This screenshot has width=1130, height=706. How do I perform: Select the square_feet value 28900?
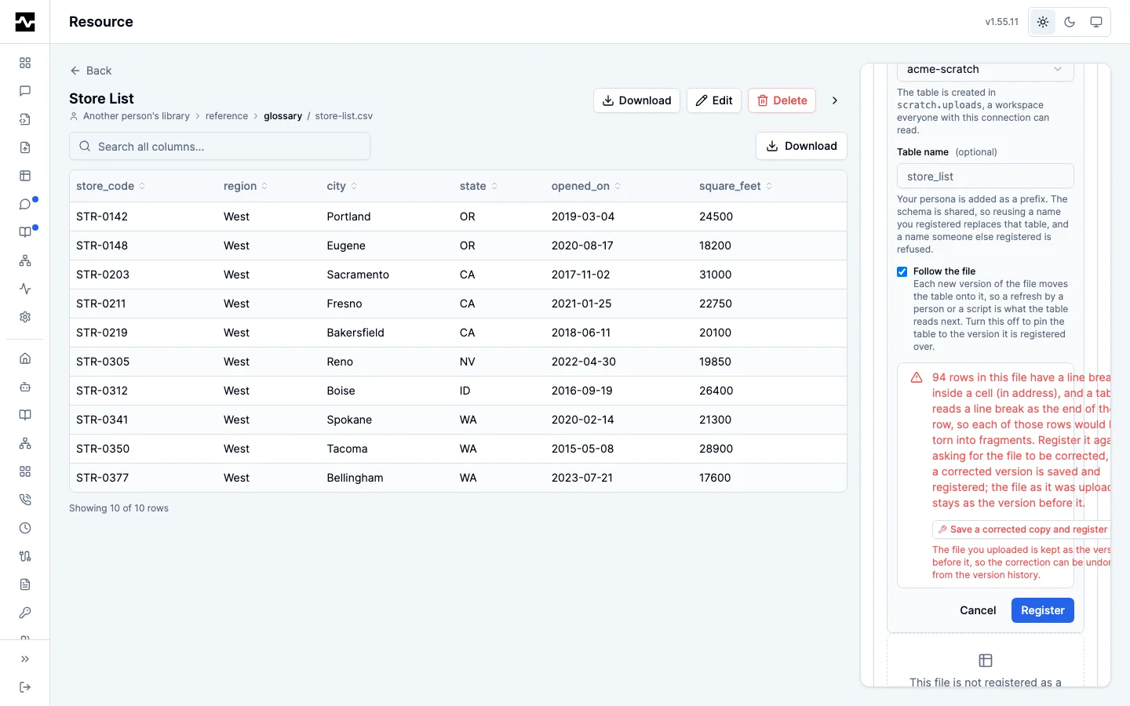[x=716, y=449]
